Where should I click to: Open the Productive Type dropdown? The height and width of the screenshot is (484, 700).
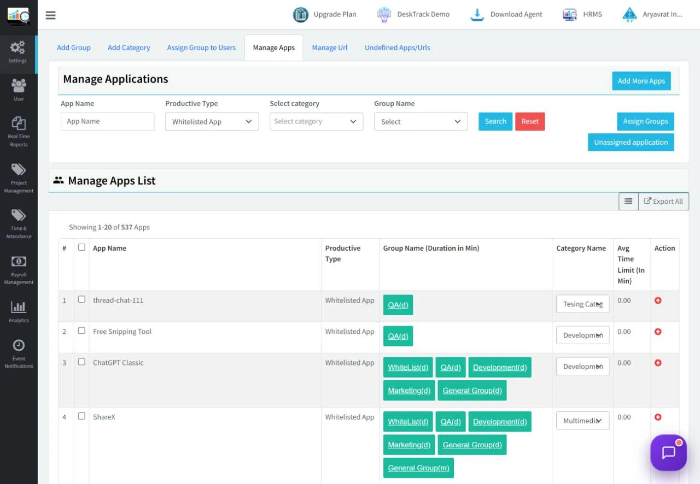(x=212, y=122)
